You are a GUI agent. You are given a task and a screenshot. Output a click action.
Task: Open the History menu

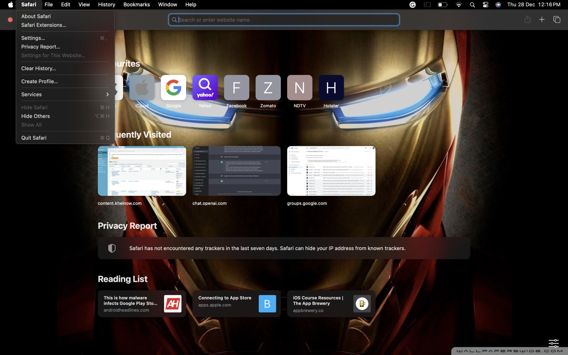pyautogui.click(x=106, y=4)
